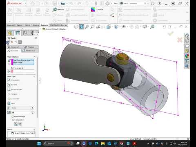Screen dimensions: 196x147
Task: Open the Mechanical mates tab
Action: tap(30, 51)
